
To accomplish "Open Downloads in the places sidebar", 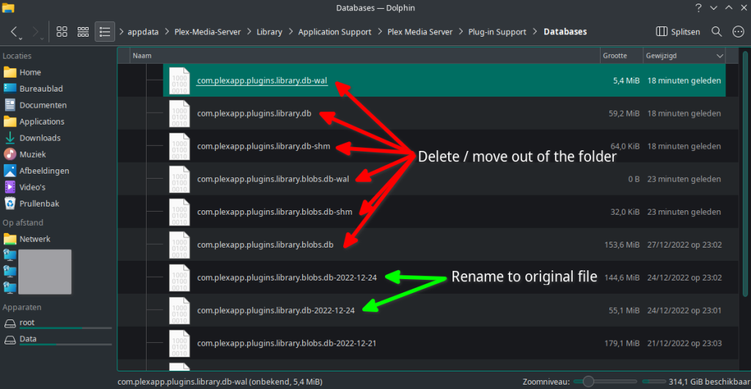I will [x=40, y=138].
